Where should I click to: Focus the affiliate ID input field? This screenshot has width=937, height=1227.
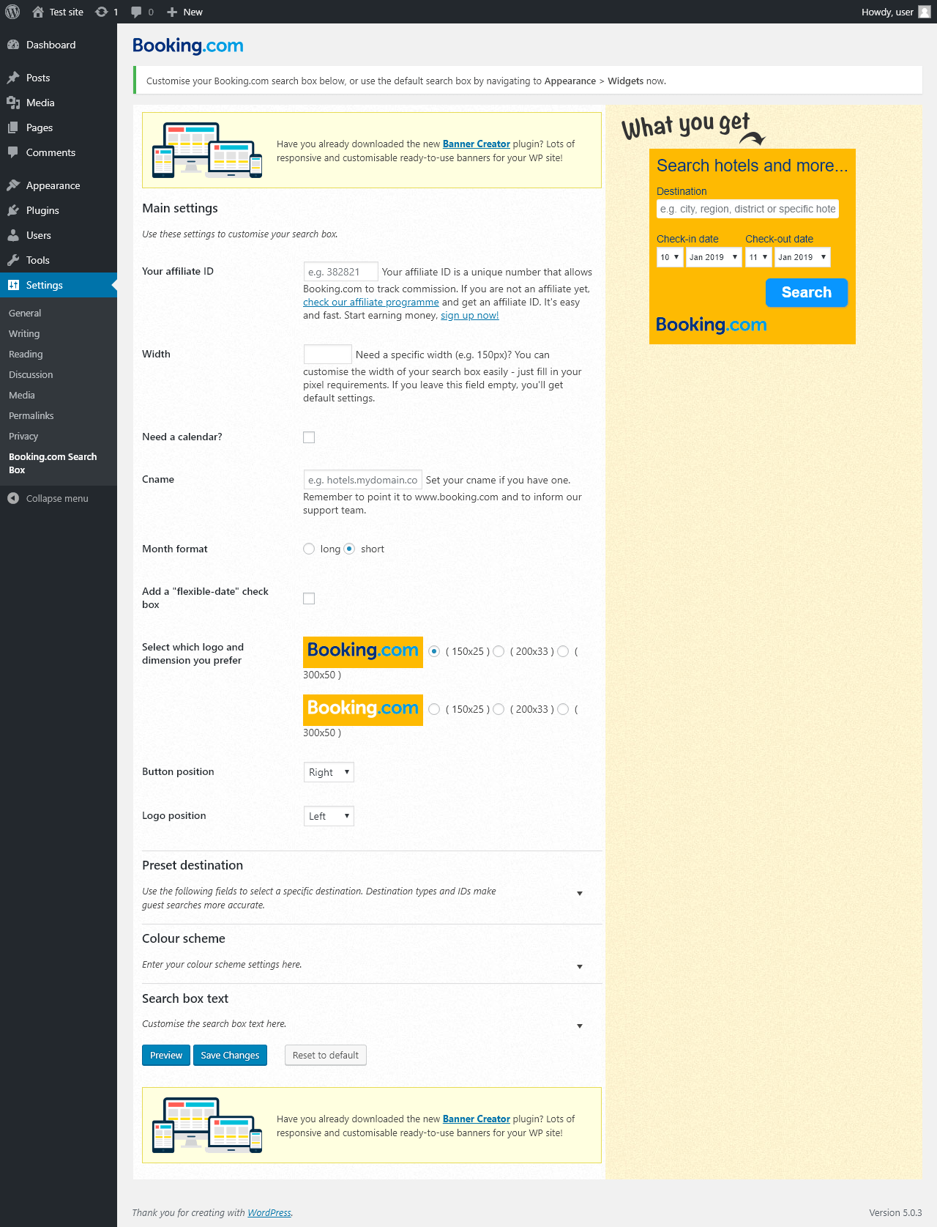[x=341, y=272]
